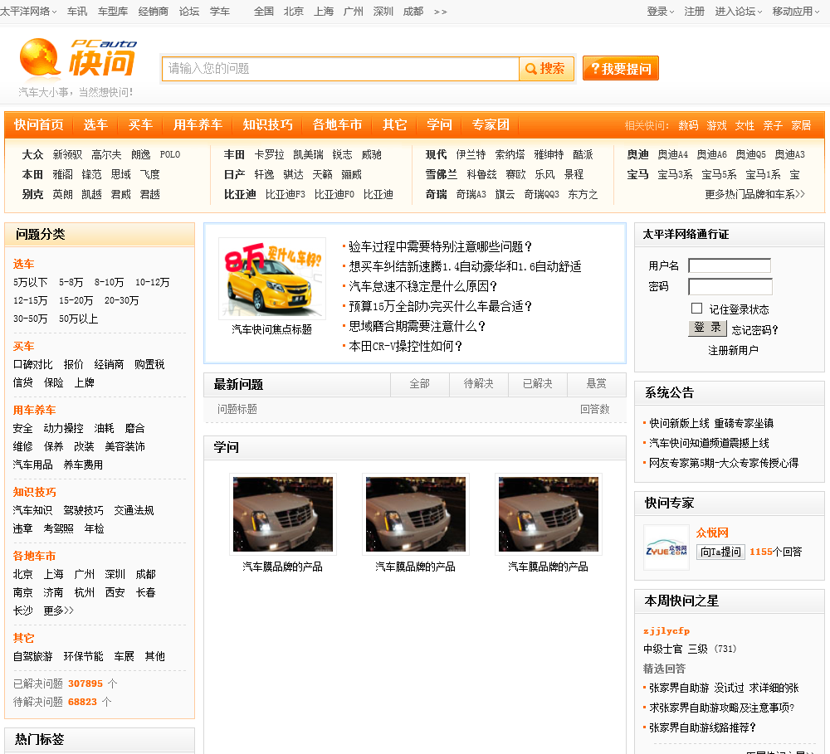The width and height of the screenshot is (830, 754).
Task: Open 买车 in orange nav bar
Action: [x=140, y=125]
